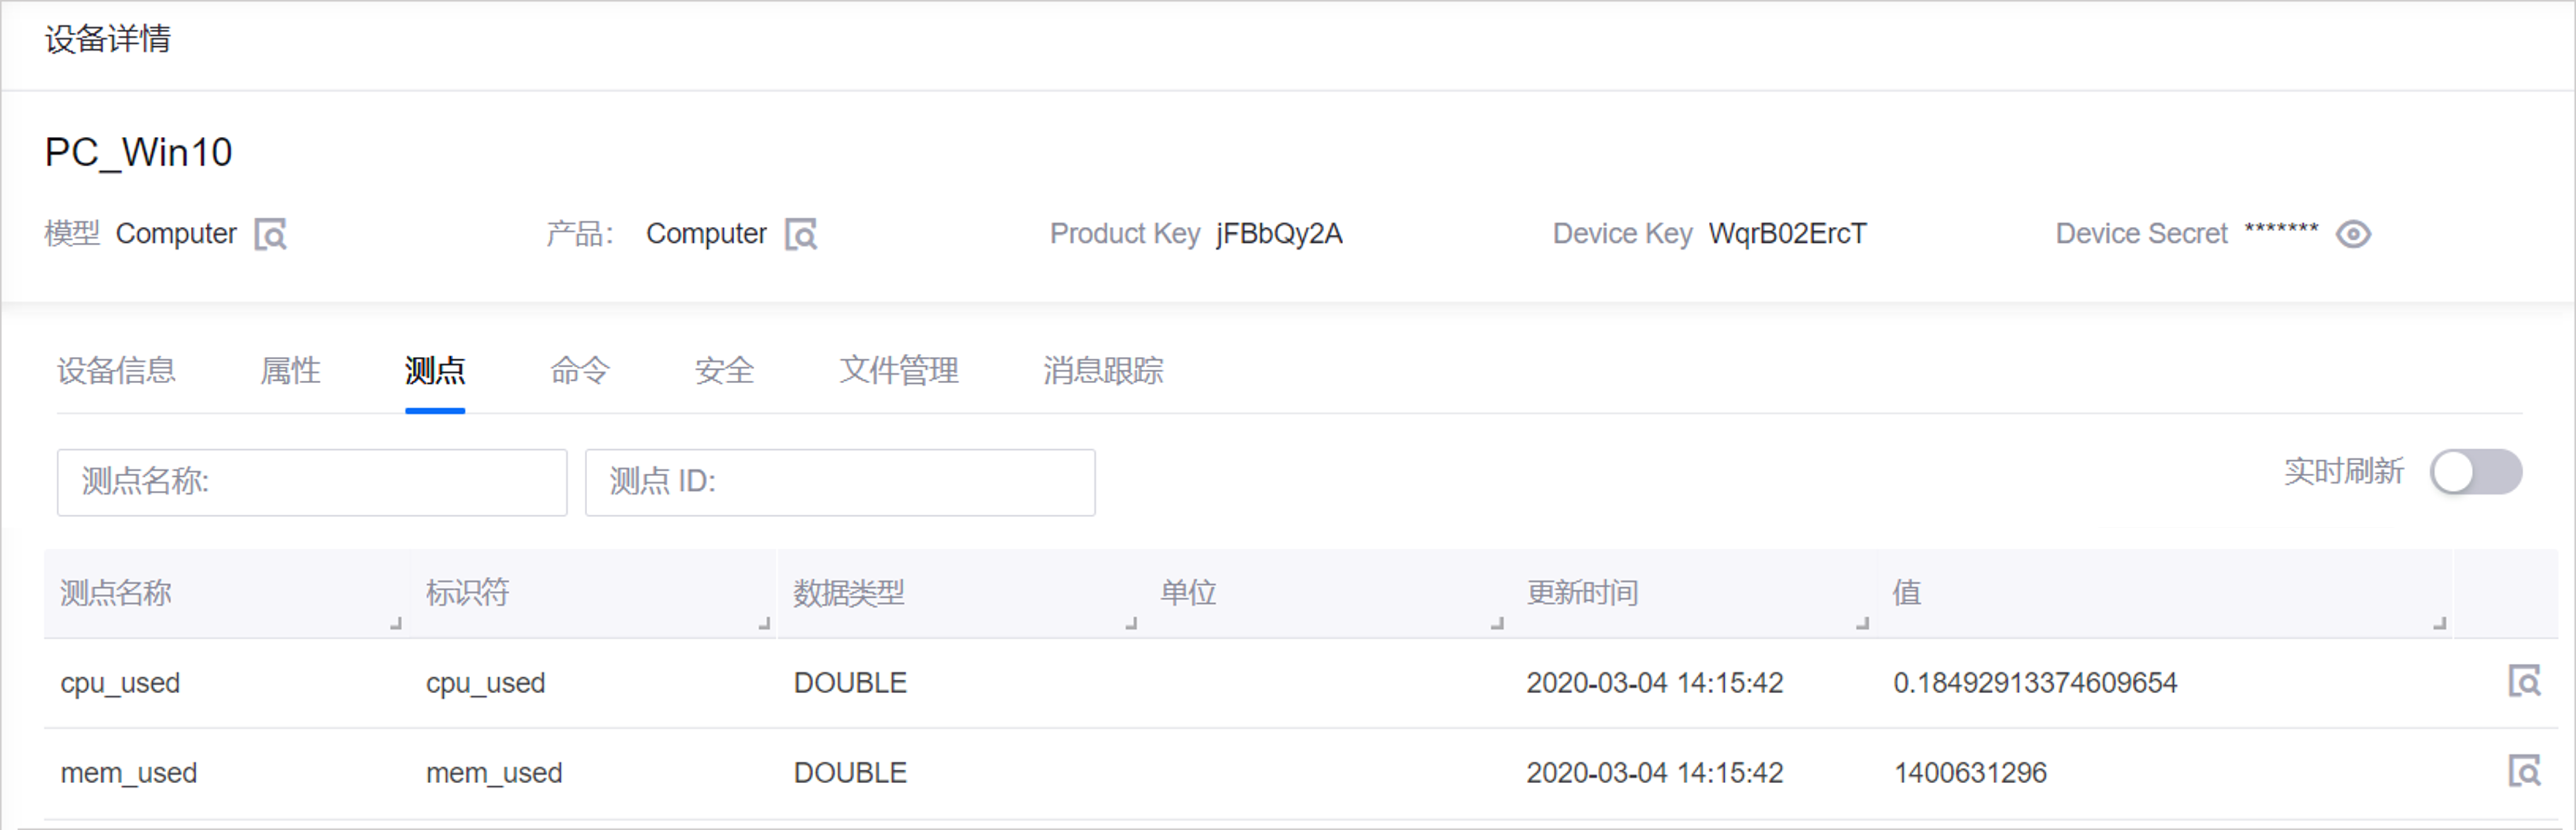
Task: Open product Computer detail view icon
Action: click(800, 235)
